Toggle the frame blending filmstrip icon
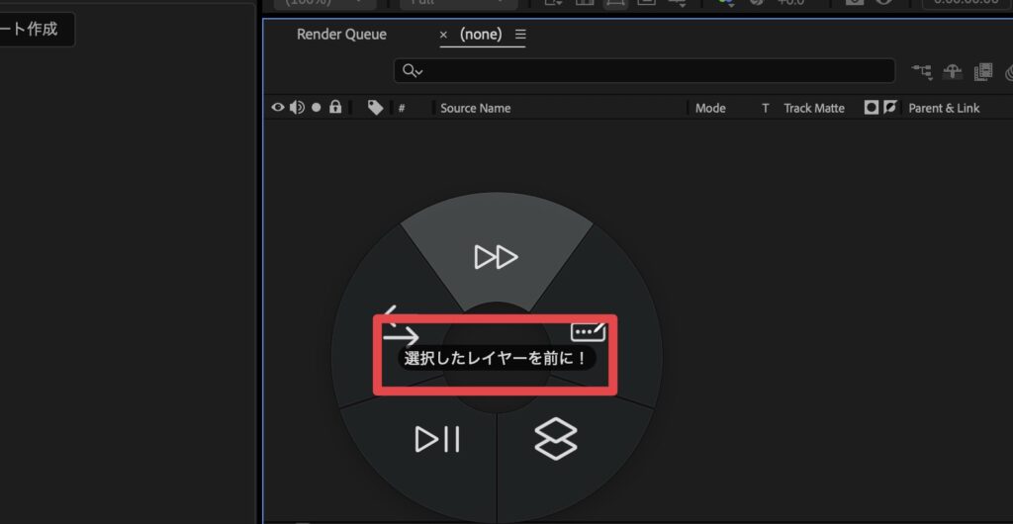 pos(982,71)
